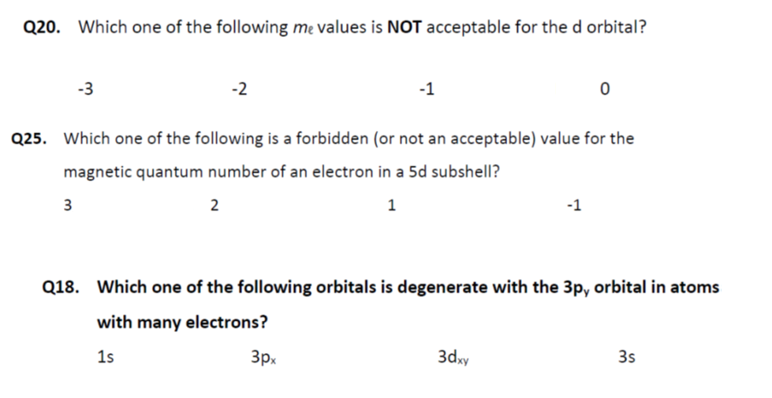772x398 pixels.
Task: Pick the 3dxy orbital option
Action: [x=453, y=358]
